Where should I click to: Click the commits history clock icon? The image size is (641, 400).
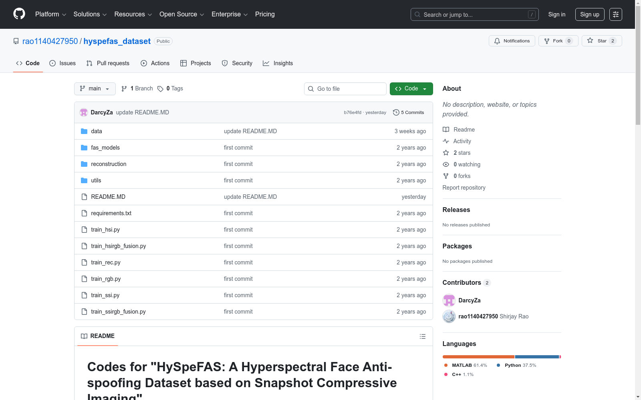coord(396,112)
